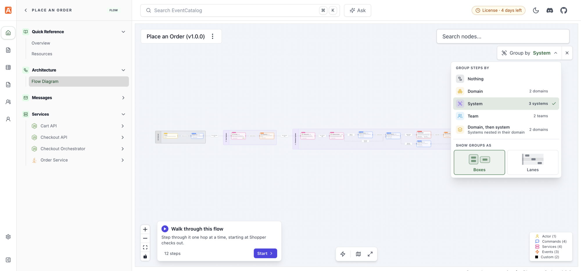Click the License 4 days left badge
The width and height of the screenshot is (581, 271).
tap(498, 10)
